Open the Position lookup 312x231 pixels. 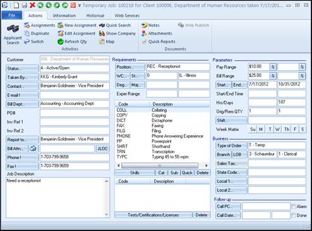(130, 67)
